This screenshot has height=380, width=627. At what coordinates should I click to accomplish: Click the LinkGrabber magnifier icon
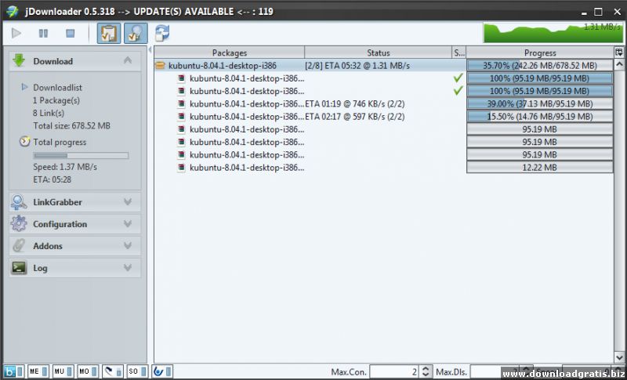(19, 202)
